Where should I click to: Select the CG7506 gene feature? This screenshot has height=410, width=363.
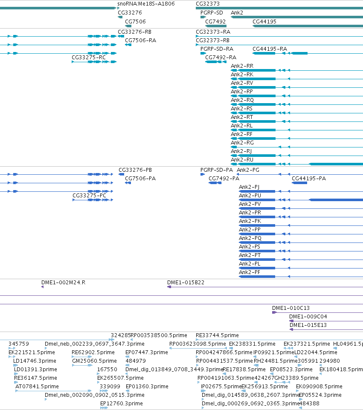[128, 26]
